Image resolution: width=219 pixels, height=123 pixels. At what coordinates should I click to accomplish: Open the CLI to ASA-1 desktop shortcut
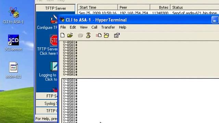[13, 15]
